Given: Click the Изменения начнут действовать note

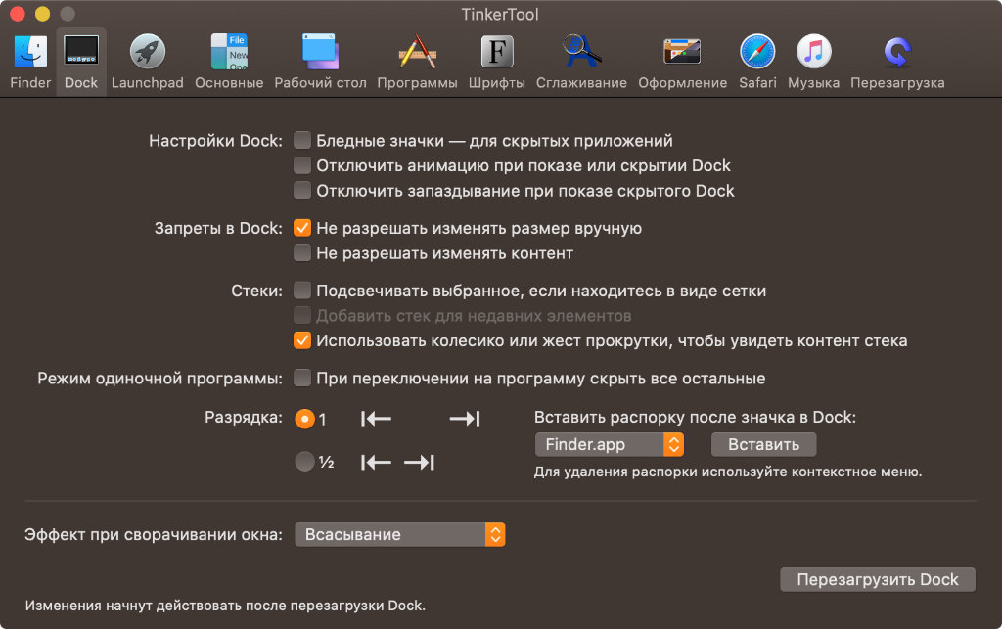Looking at the screenshot, I should [x=225, y=606].
